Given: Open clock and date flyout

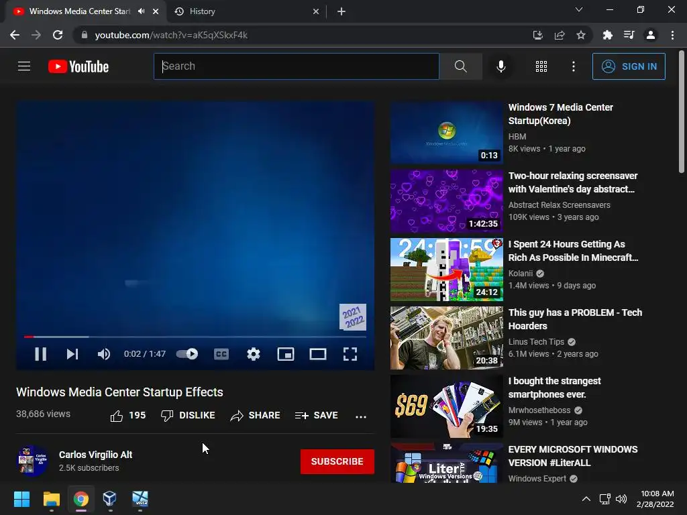Looking at the screenshot, I should pos(655,499).
